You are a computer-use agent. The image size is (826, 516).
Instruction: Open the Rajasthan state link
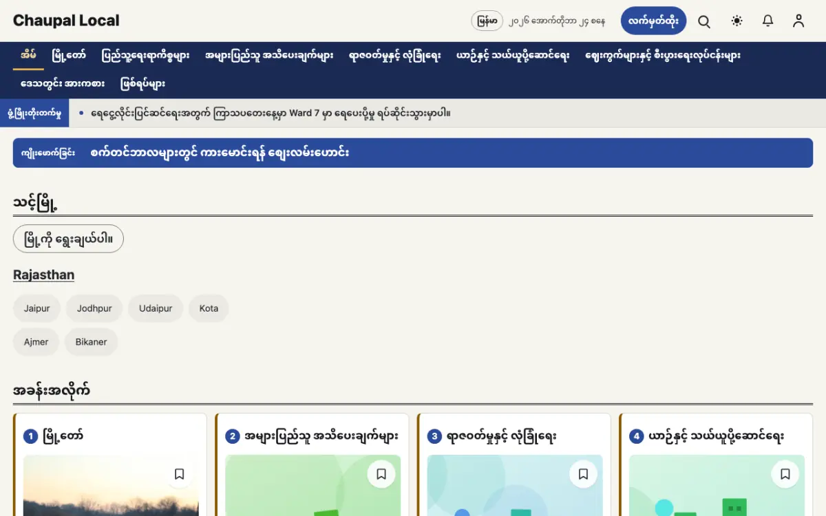[43, 275]
